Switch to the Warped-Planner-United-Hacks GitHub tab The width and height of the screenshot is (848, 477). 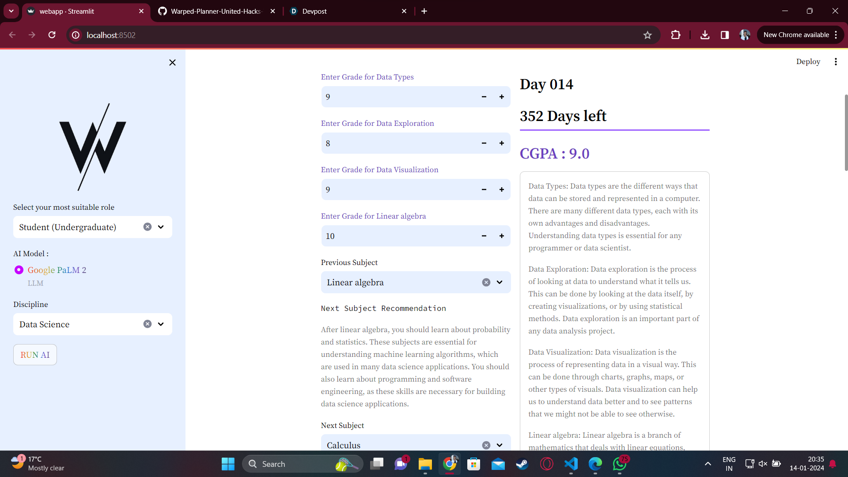(x=216, y=11)
